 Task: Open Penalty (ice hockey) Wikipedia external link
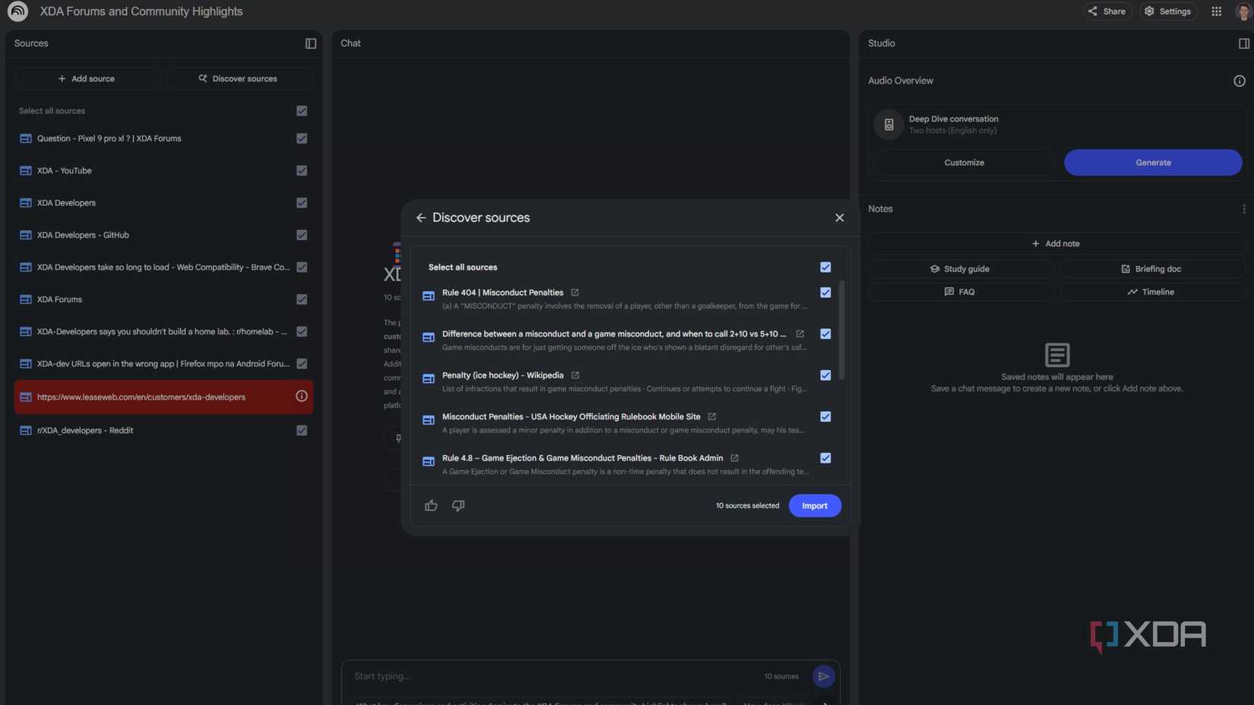pyautogui.click(x=575, y=375)
